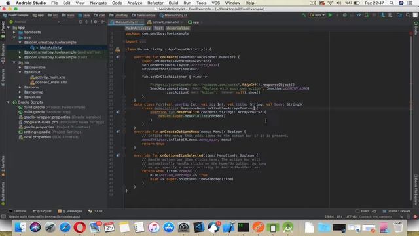Viewport: 419px width, 236px height.
Task: Select content_main.xml in the project tree
Action: (51, 82)
